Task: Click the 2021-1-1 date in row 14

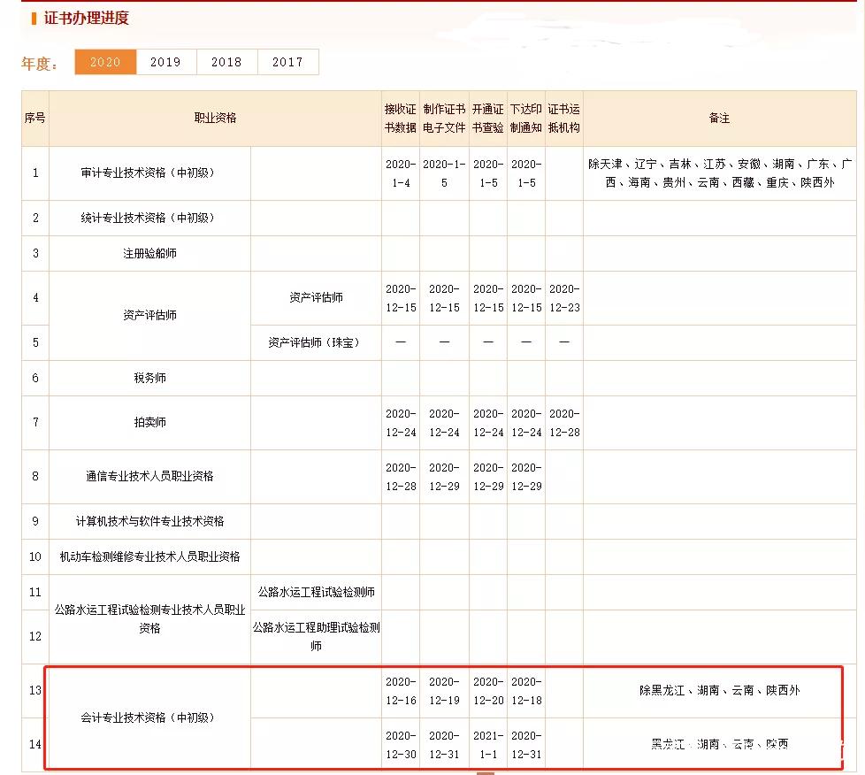Action: pos(488,745)
